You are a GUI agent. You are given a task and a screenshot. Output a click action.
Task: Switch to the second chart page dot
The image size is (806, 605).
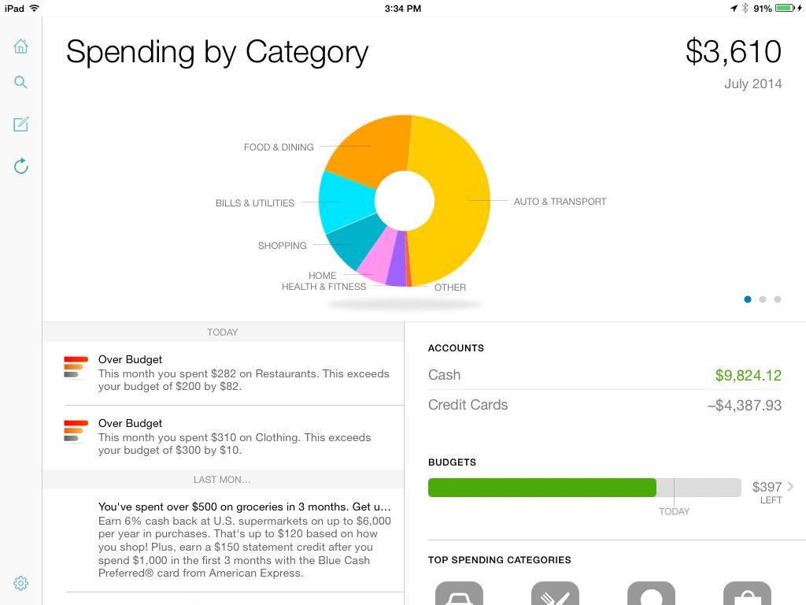pyautogui.click(x=763, y=299)
